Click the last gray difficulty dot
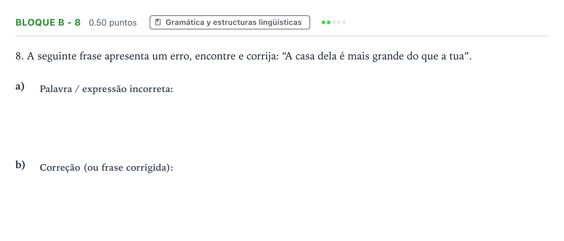Screen dimensions: 564x241 coord(344,22)
